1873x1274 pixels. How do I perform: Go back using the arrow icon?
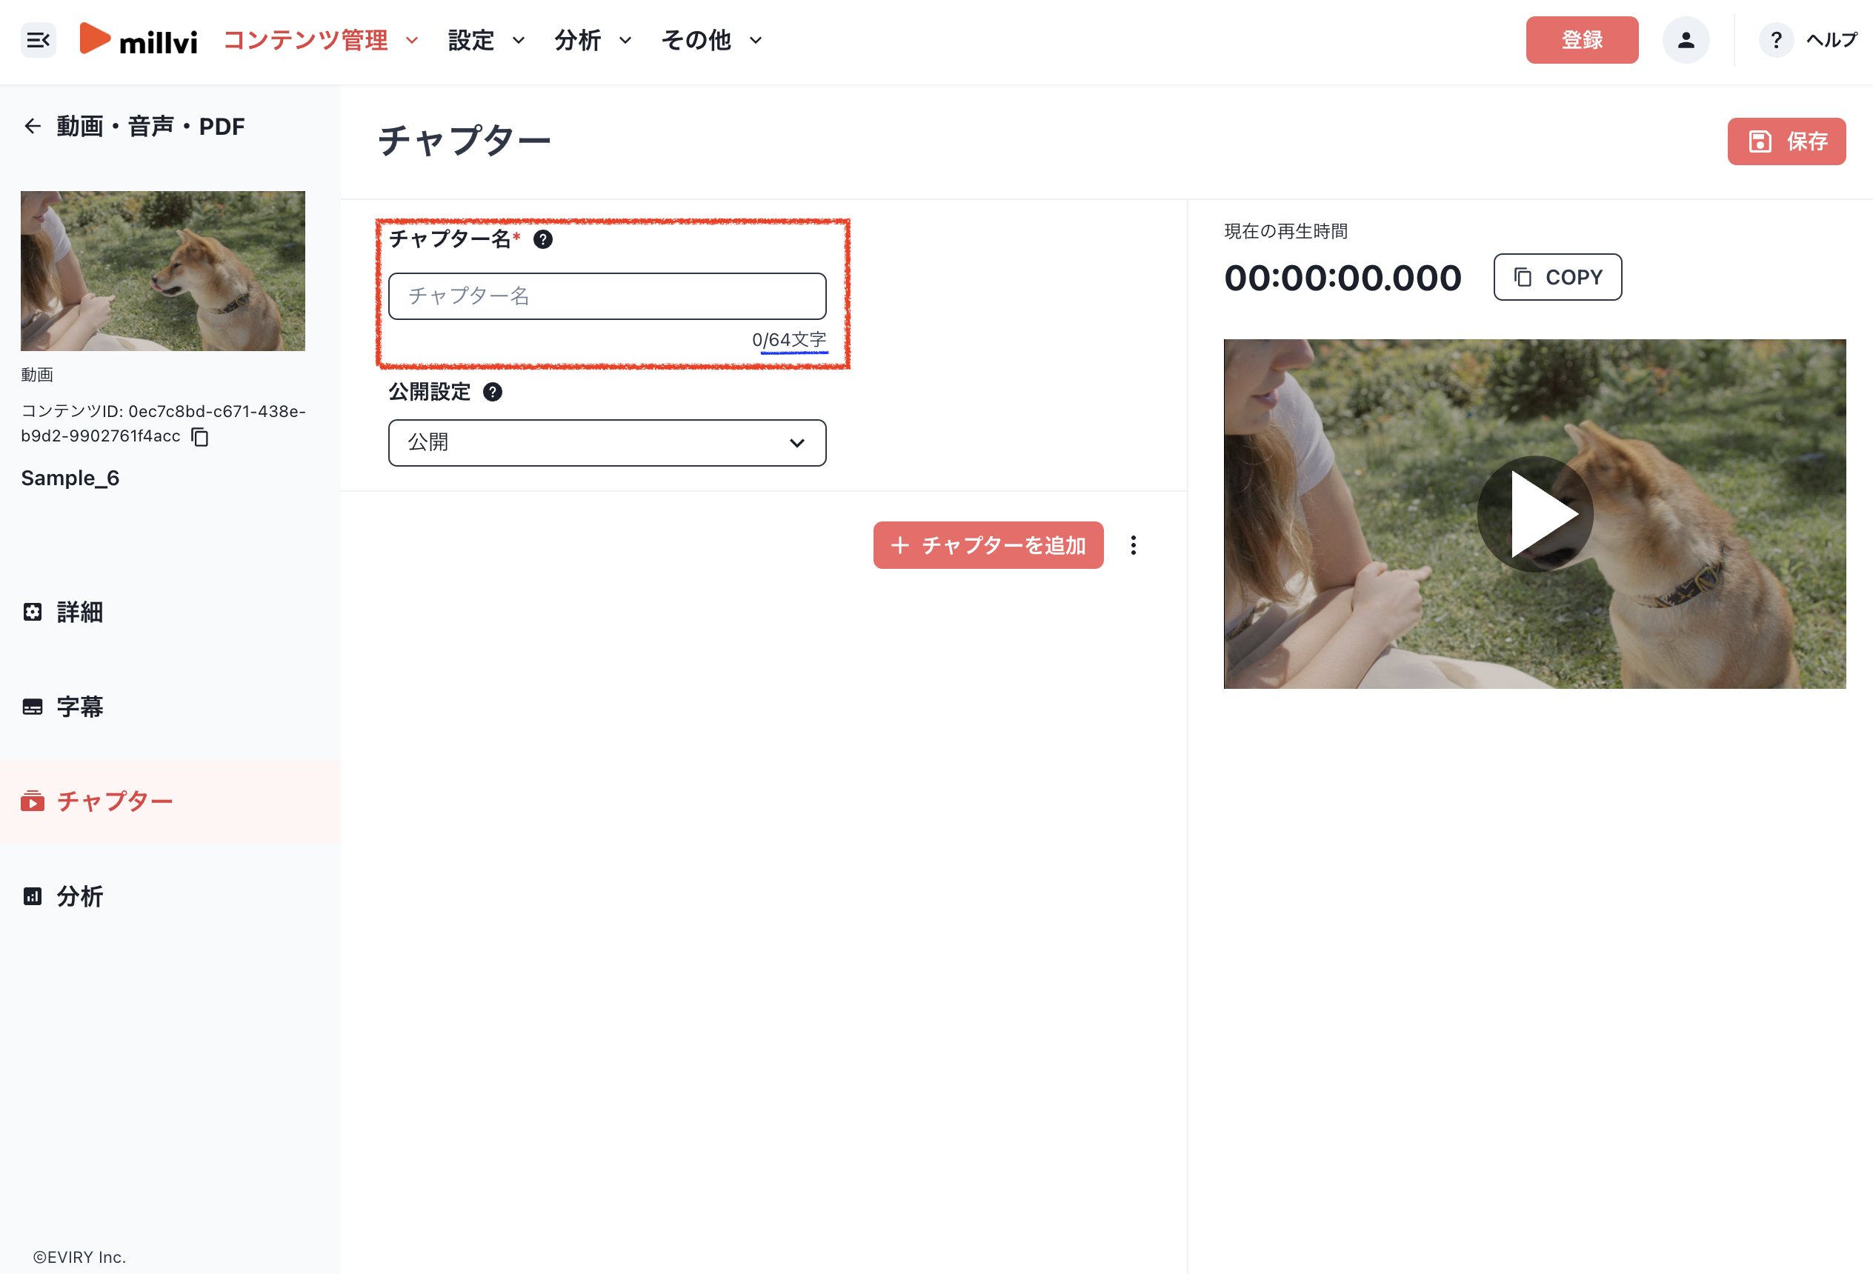point(33,126)
